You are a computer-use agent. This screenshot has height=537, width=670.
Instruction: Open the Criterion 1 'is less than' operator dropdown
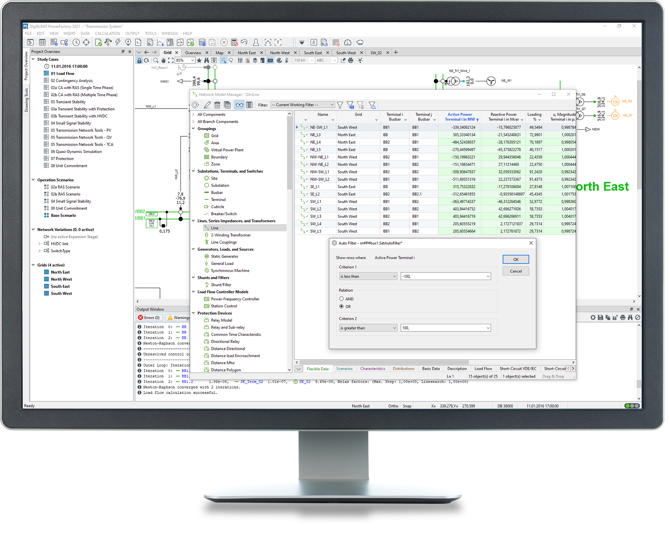tap(368, 277)
